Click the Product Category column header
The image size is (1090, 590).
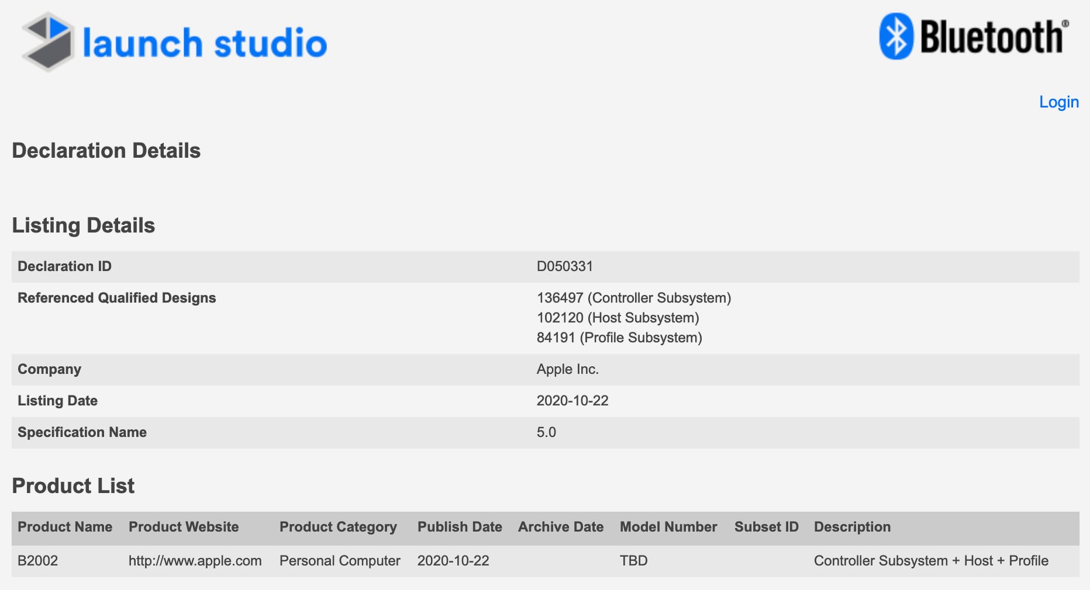(339, 527)
